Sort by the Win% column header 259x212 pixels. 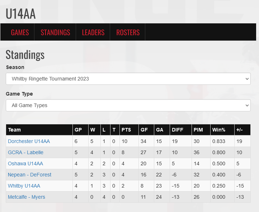pyautogui.click(x=219, y=130)
